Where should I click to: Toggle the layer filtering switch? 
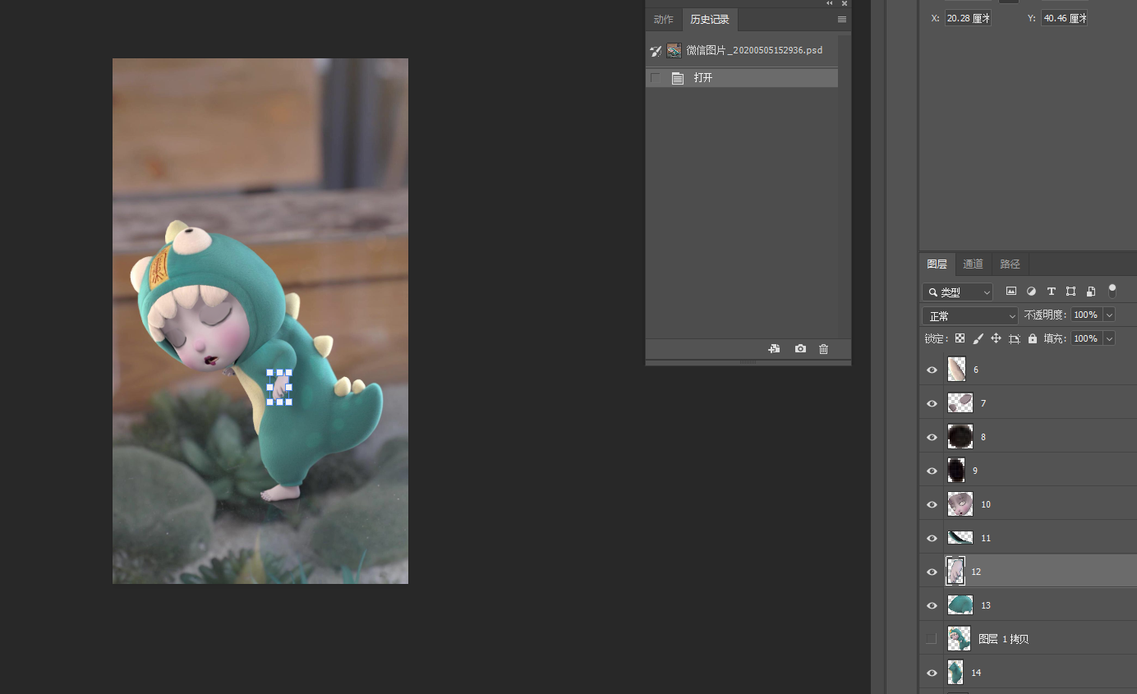pyautogui.click(x=1112, y=290)
